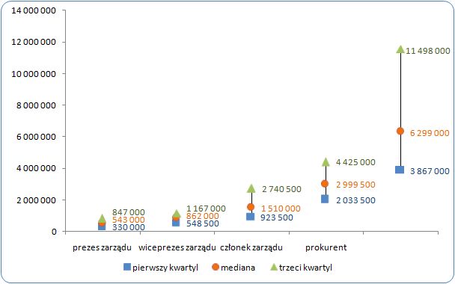The width and height of the screenshot is (455, 284).
Task: Click the green triangle marker at 2 740 500
Action: click(x=251, y=188)
